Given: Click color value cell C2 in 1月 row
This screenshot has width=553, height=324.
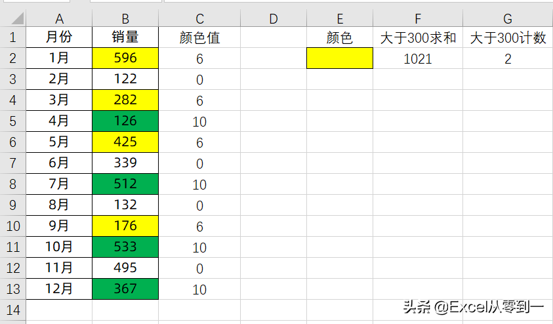Looking at the screenshot, I should (x=199, y=58).
